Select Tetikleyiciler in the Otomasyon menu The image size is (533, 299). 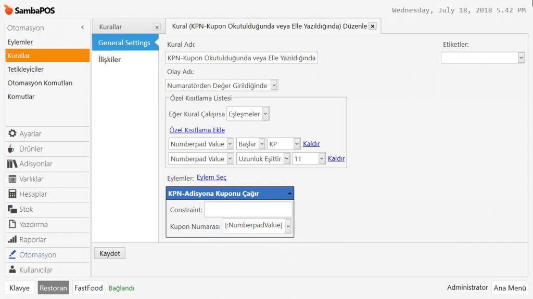coord(26,69)
